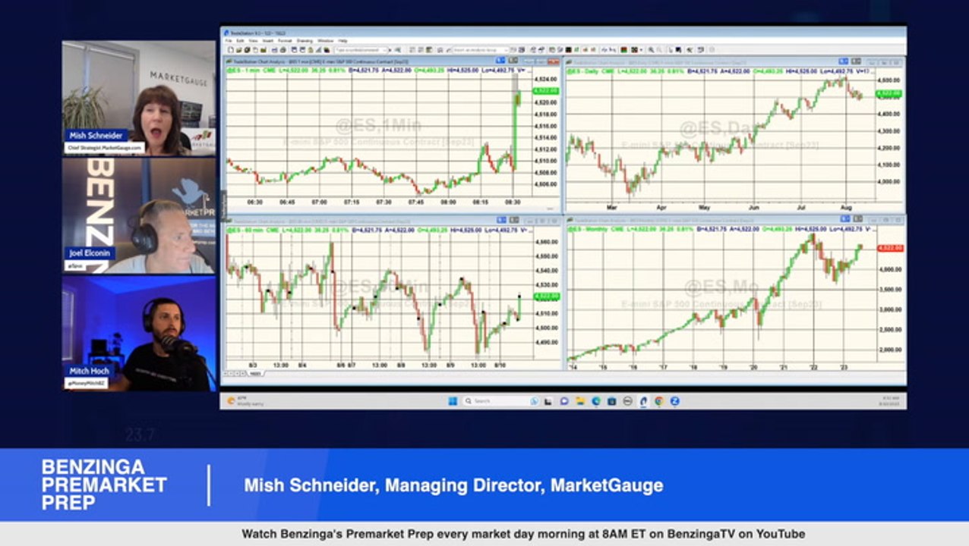
Task: Click the Open folder toolbar icon
Action: click(238, 50)
